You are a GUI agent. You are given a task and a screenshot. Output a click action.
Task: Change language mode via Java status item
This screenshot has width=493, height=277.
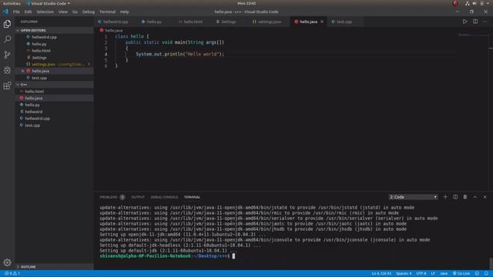pyautogui.click(x=444, y=274)
